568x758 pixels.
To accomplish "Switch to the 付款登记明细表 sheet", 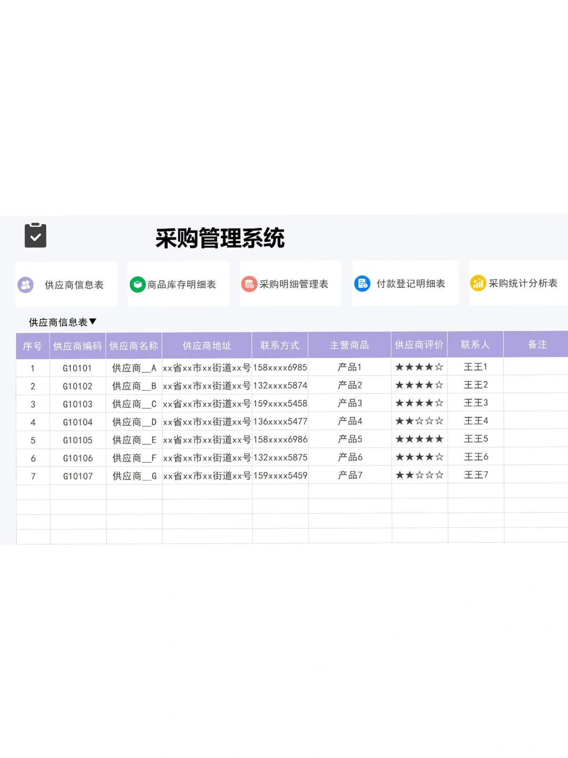I will 405,284.
